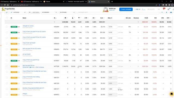Screen dimensions: 174x98
Task: Sort table by CR column
Action: (x=94, y=18)
